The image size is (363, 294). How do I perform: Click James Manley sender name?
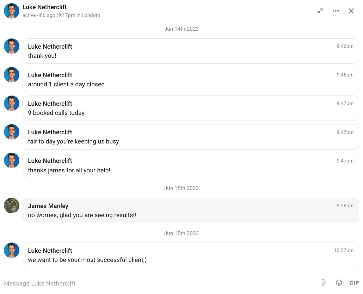(x=48, y=206)
